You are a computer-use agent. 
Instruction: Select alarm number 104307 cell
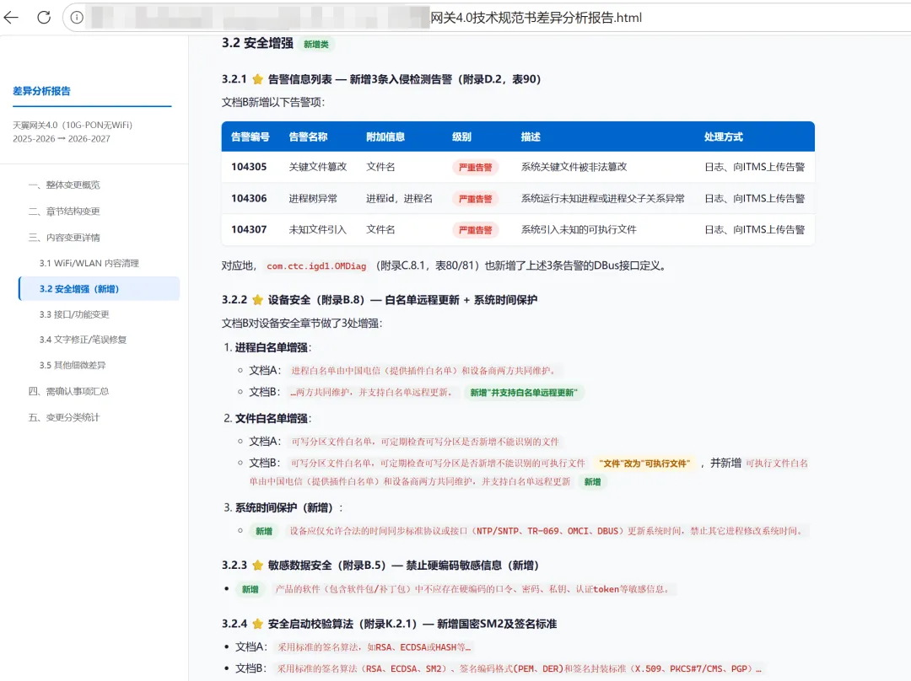(249, 230)
